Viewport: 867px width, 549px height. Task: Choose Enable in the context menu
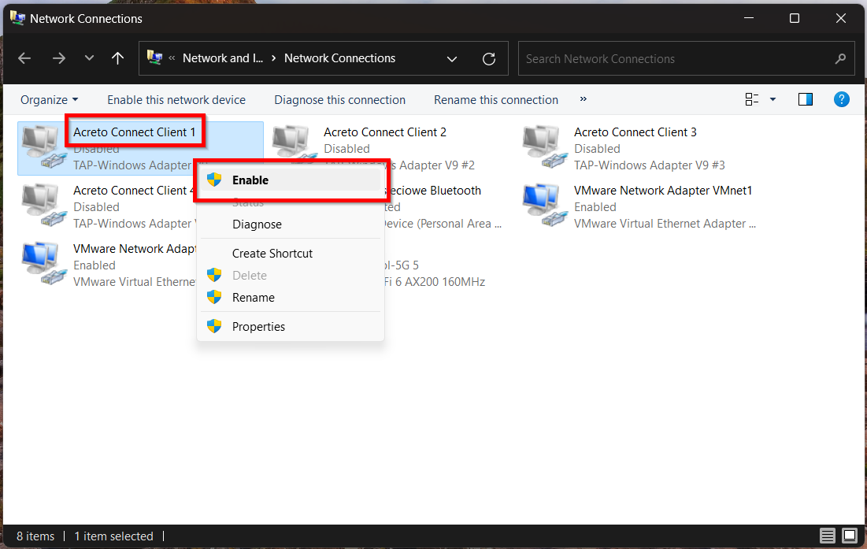(x=291, y=180)
